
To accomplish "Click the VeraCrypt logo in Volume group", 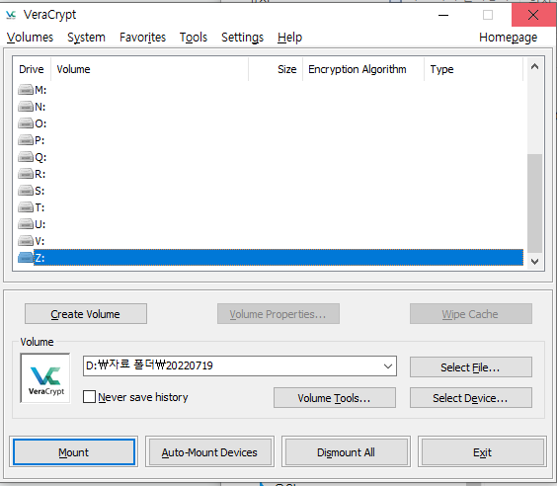I will [x=45, y=378].
